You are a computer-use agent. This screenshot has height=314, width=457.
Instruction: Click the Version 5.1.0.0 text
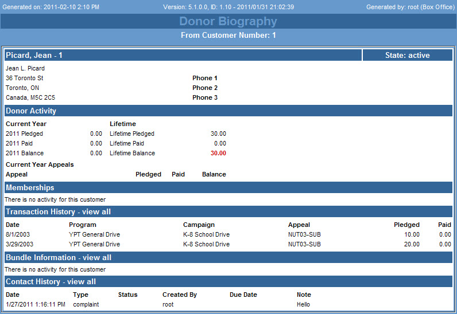click(x=228, y=7)
